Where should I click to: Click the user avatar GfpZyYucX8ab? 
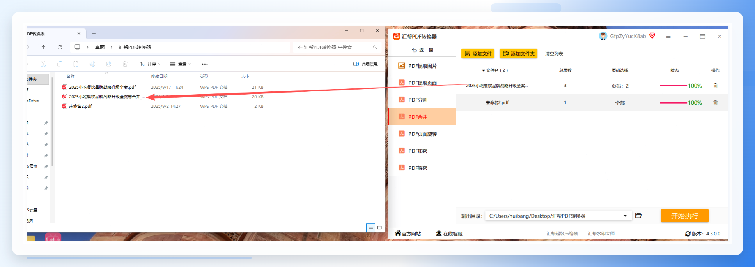coord(603,36)
